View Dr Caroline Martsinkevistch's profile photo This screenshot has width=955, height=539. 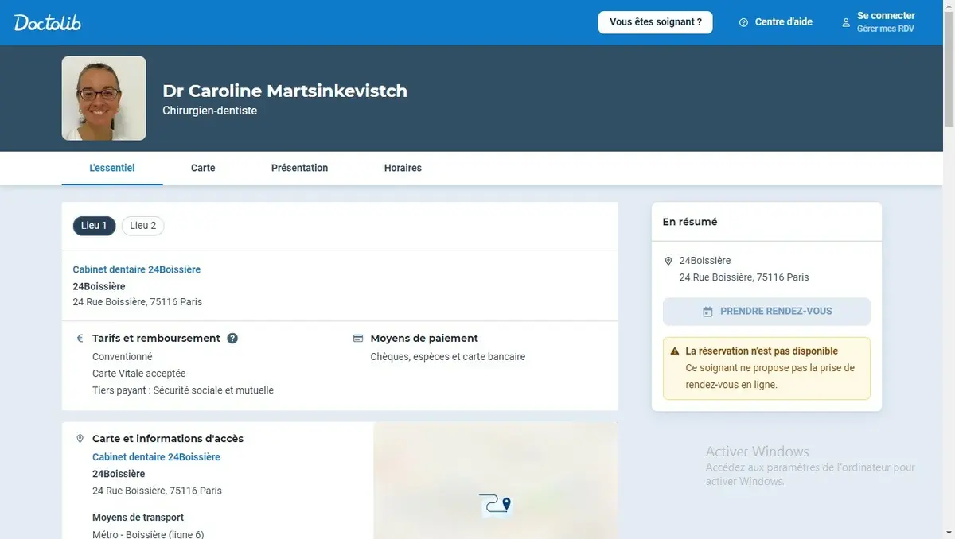(103, 98)
